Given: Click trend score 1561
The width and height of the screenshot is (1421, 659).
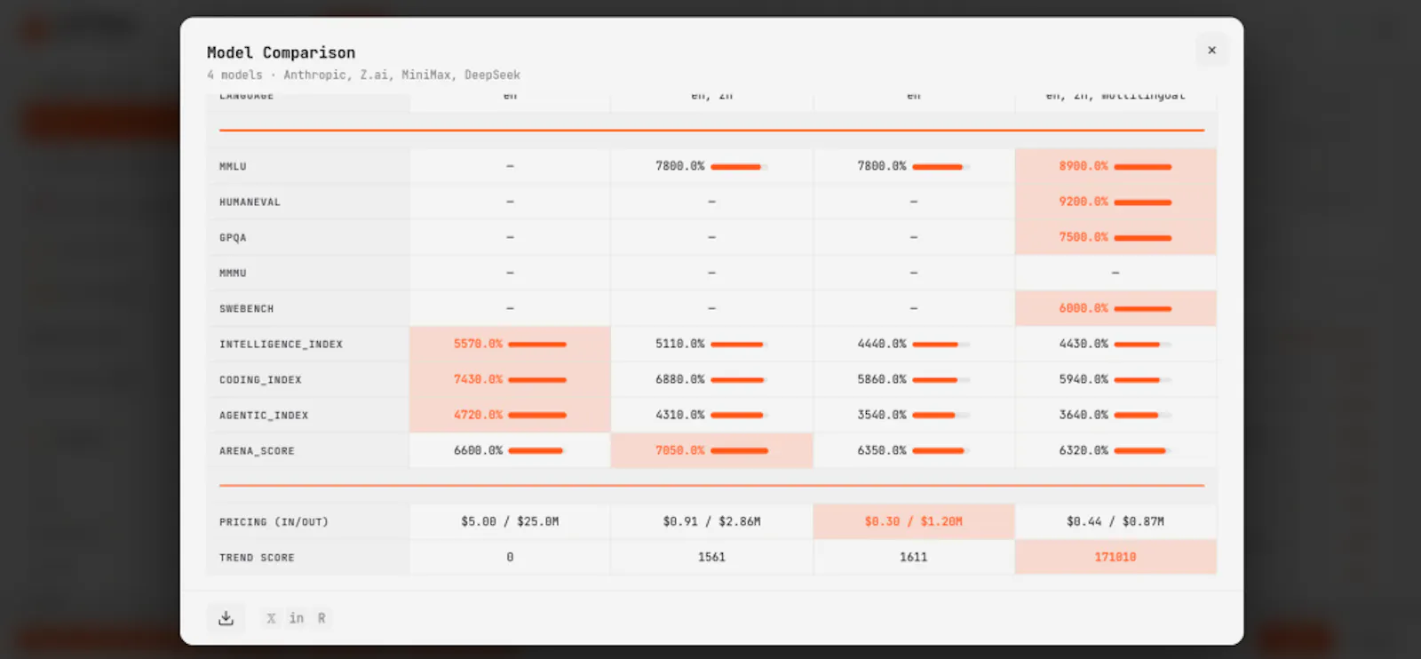Looking at the screenshot, I should pyautogui.click(x=711, y=557).
